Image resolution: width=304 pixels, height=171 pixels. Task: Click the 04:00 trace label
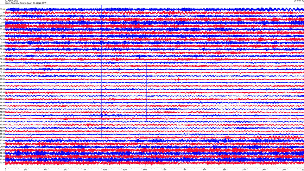point(3,36)
